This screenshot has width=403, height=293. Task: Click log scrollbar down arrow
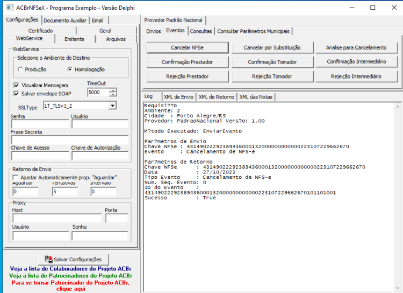[x=398, y=288]
